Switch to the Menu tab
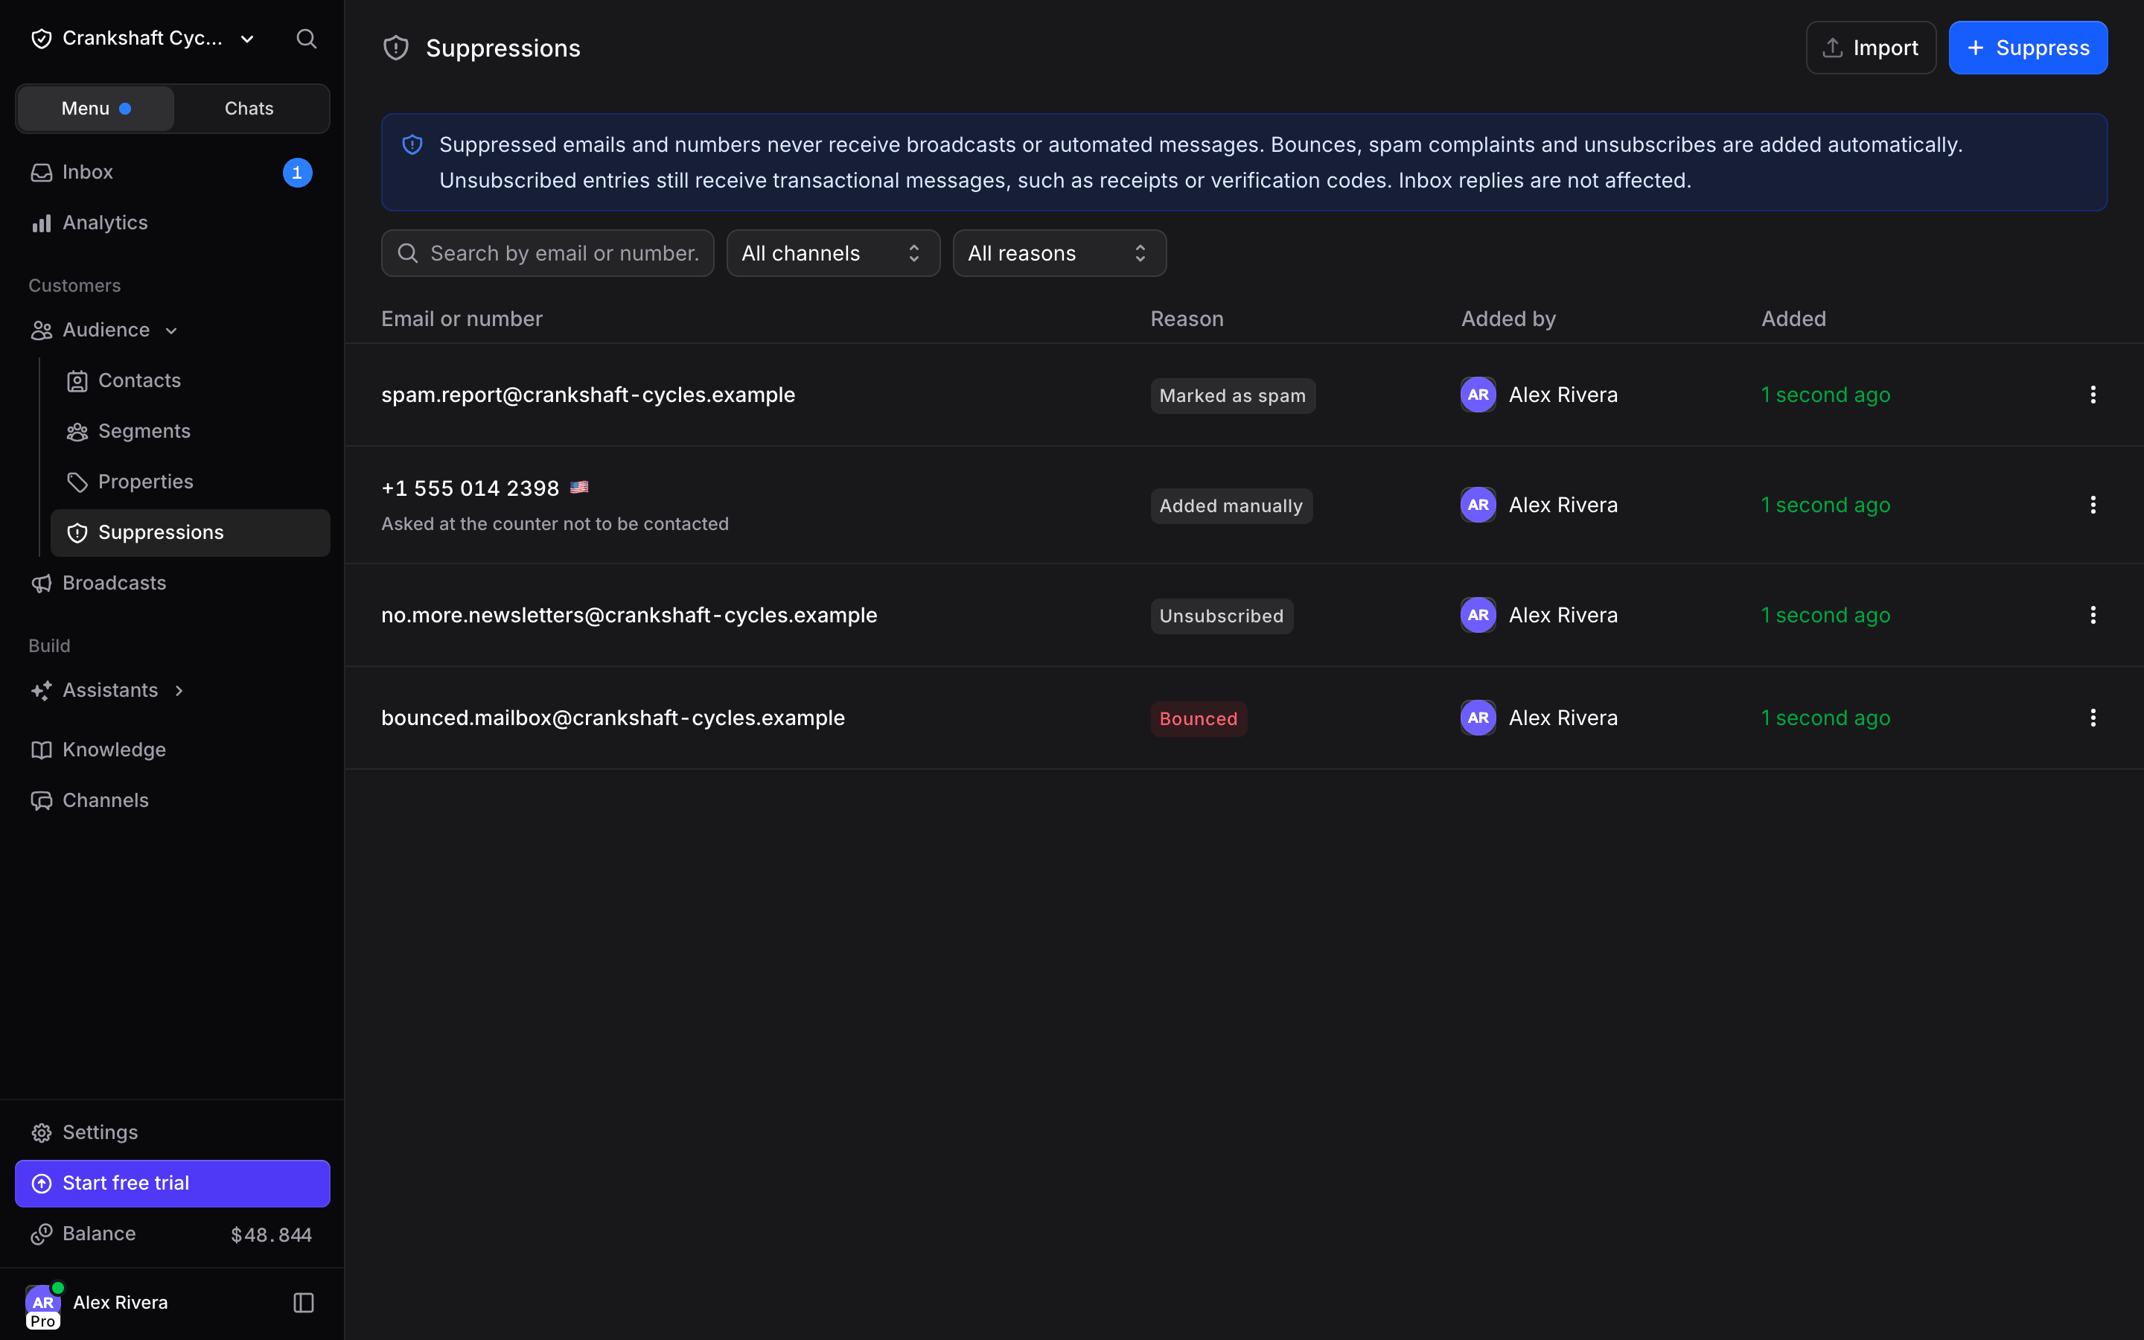This screenshot has height=1340, width=2144. [96, 108]
